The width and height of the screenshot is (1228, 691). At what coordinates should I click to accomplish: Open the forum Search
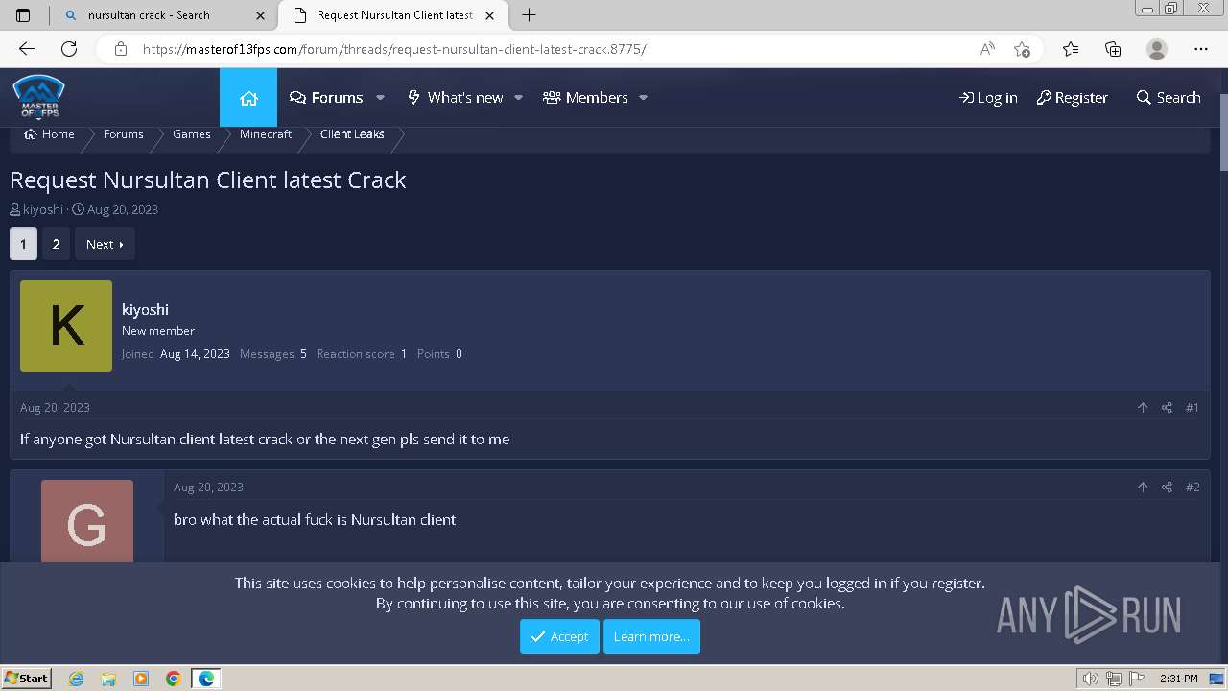[1169, 98]
